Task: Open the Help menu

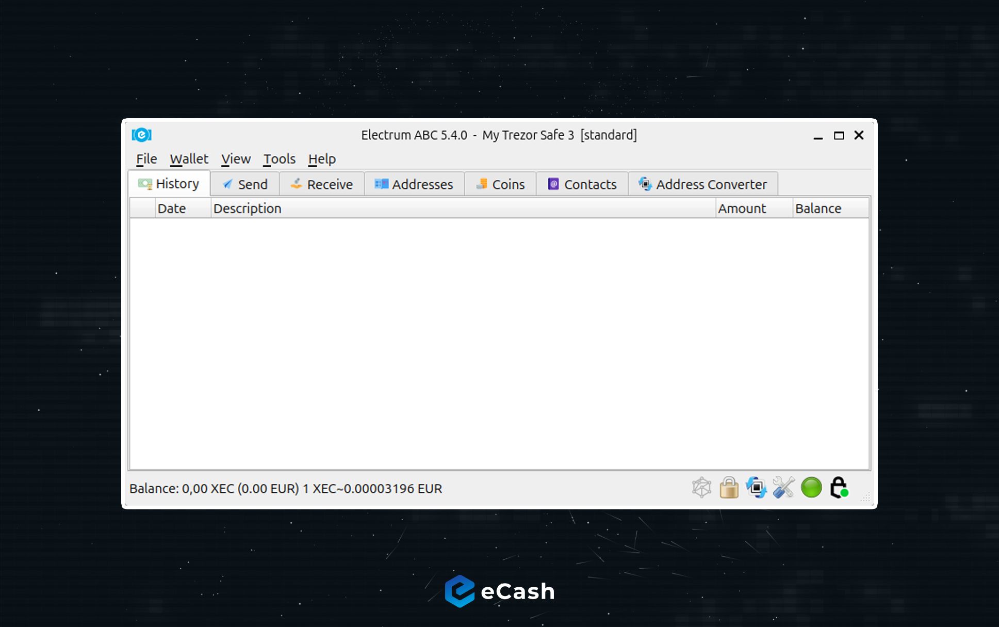Action: 322,159
